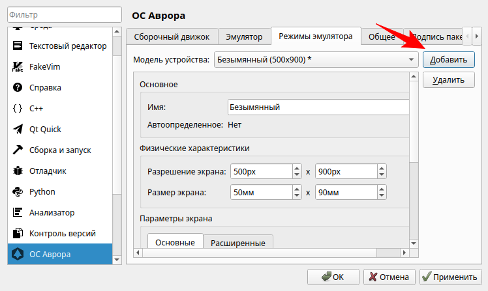Image resolution: width=488 pixels, height=291 pixels.
Task: Confirm with the ОК button
Action: point(333,277)
